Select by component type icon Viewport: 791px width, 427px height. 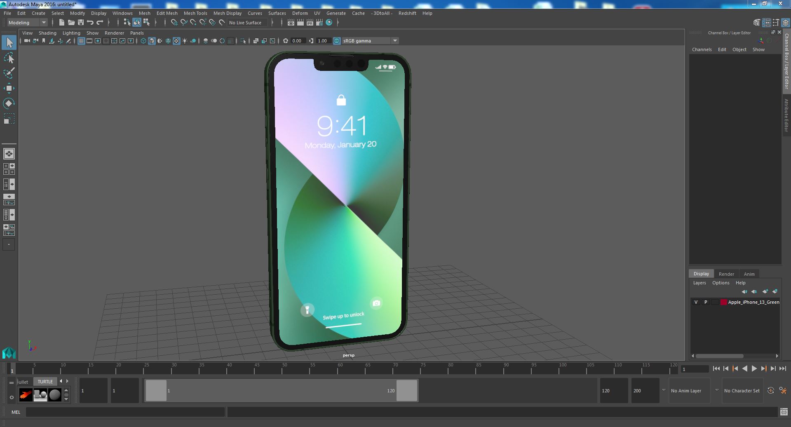pos(146,23)
